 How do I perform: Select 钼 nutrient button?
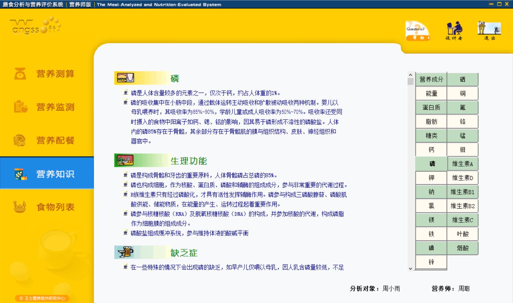pos(463,150)
